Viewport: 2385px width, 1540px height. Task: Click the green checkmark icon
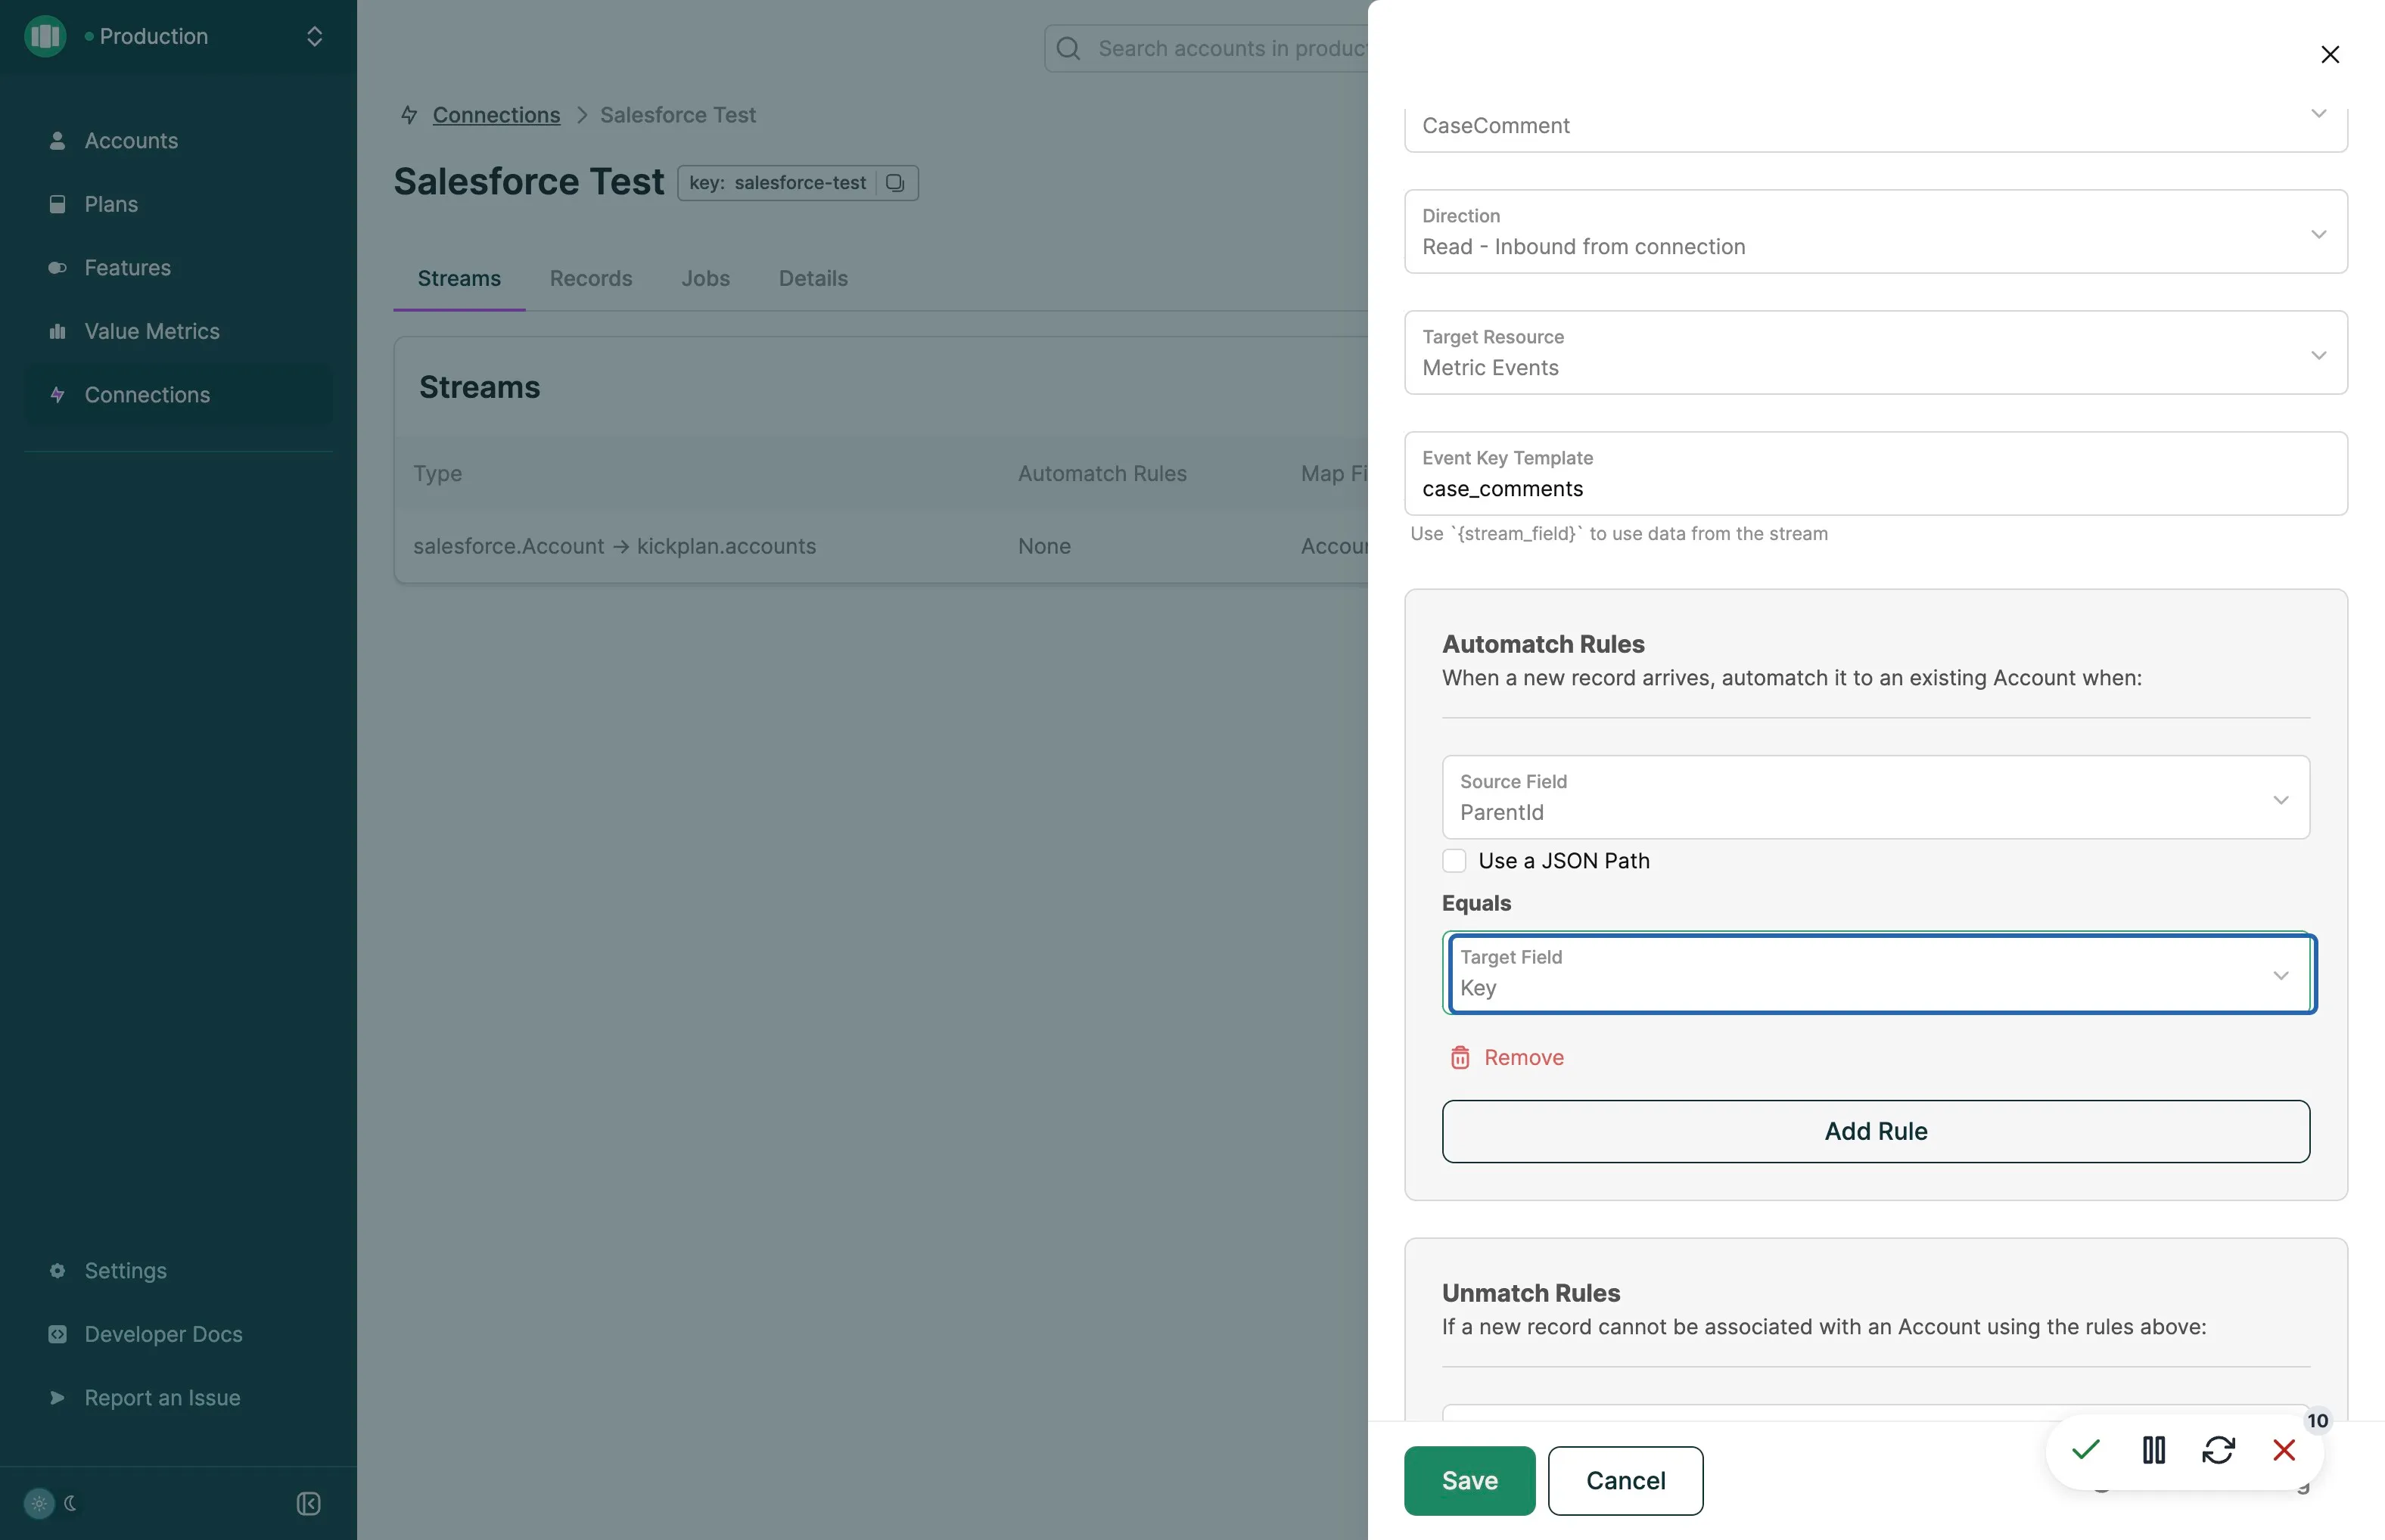[2086, 1450]
